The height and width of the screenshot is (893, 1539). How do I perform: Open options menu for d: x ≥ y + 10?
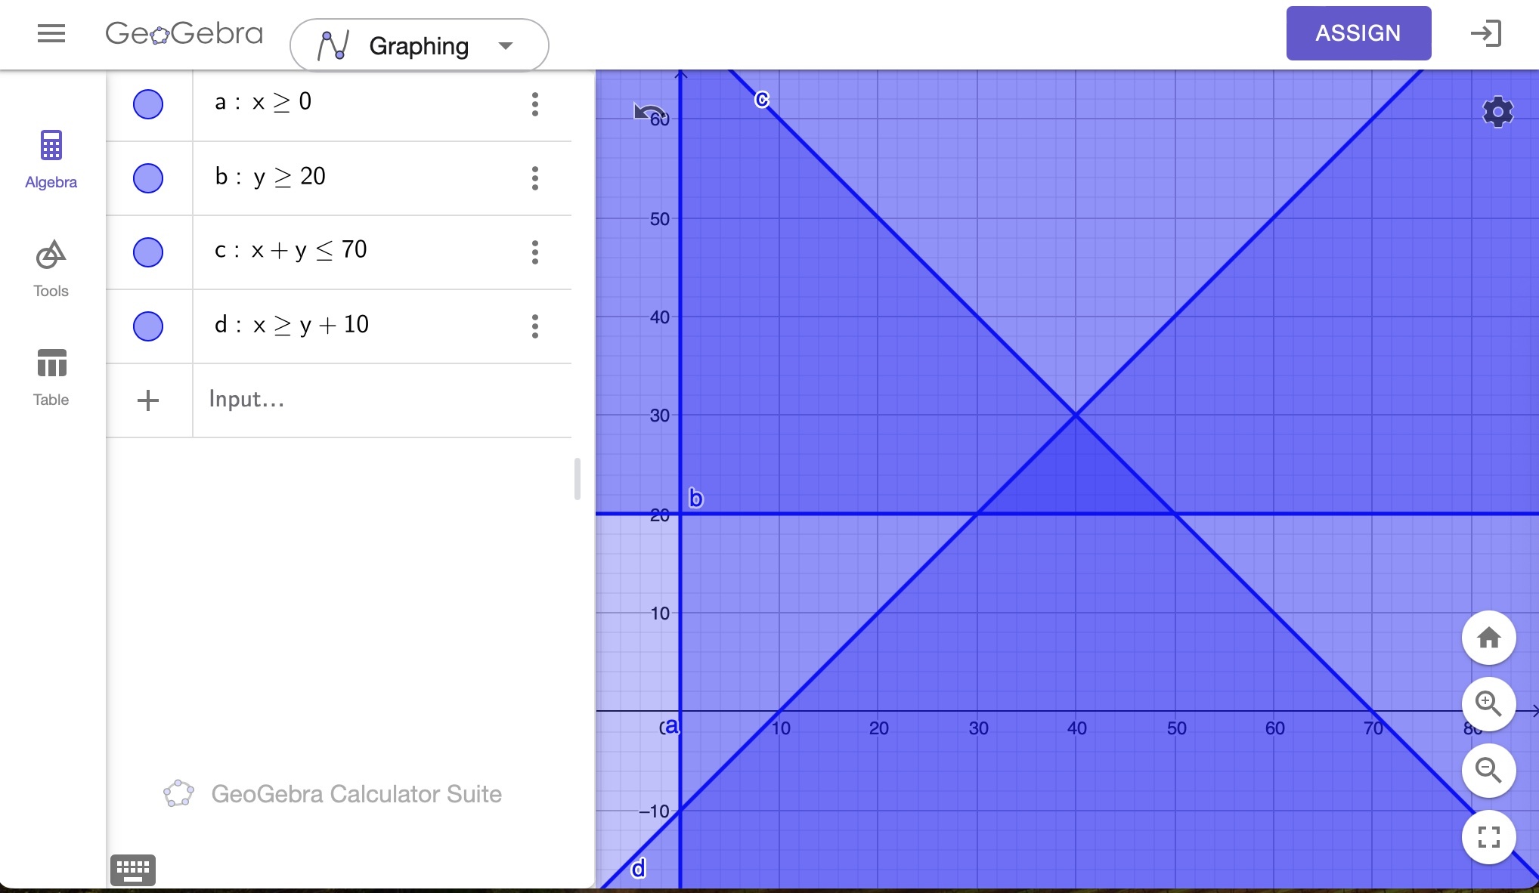[535, 326]
